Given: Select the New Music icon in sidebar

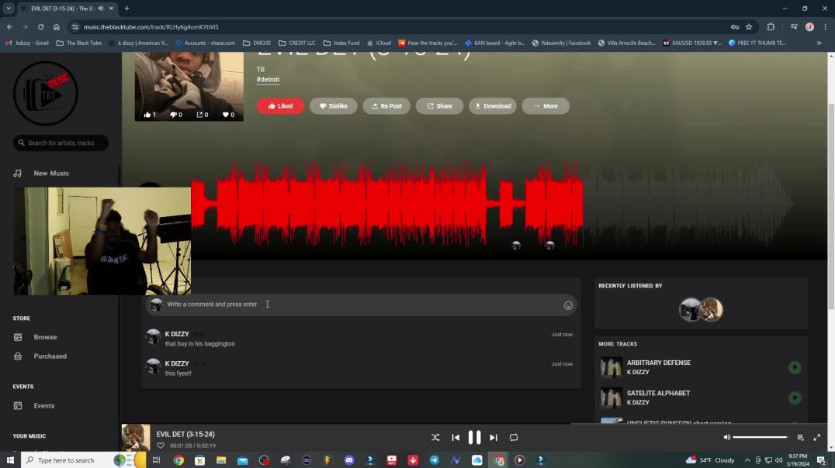Looking at the screenshot, I should (x=17, y=173).
